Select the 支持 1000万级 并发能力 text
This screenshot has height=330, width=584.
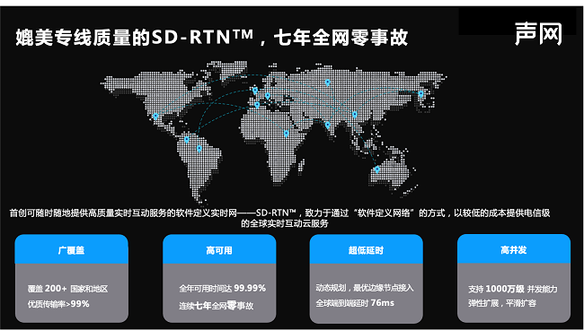pos(513,289)
